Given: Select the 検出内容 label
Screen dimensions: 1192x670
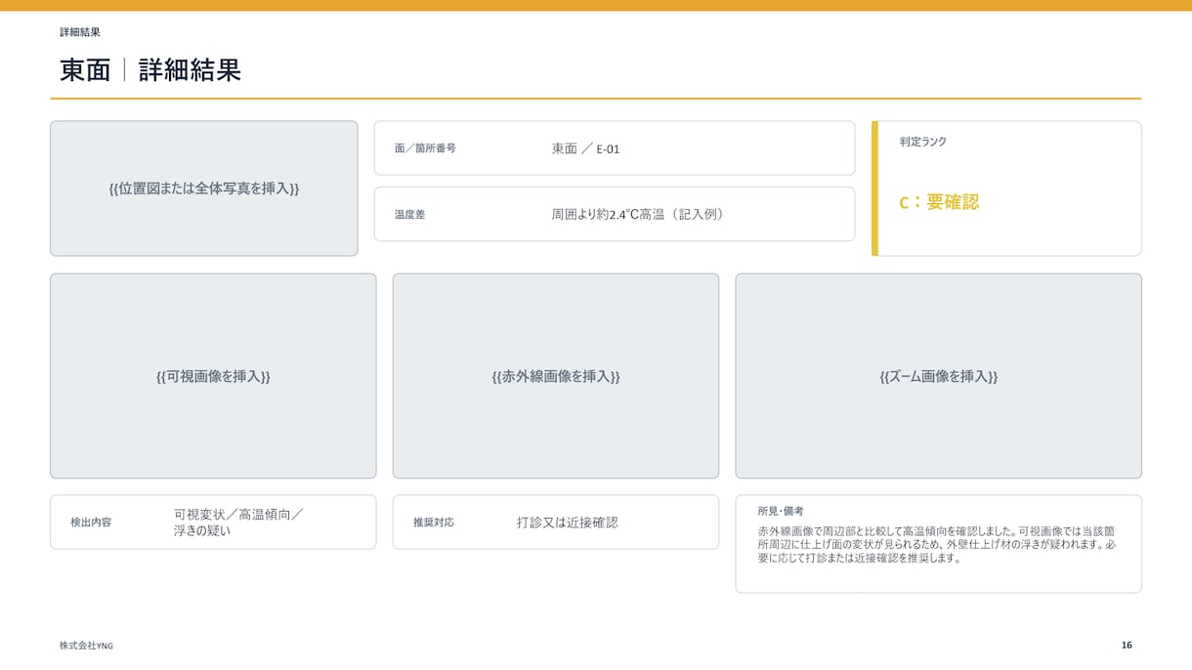Looking at the screenshot, I should click(x=91, y=523).
